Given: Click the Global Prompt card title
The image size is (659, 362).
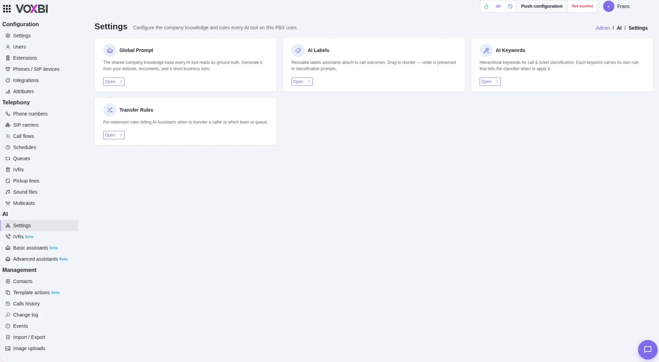Looking at the screenshot, I should point(136,50).
